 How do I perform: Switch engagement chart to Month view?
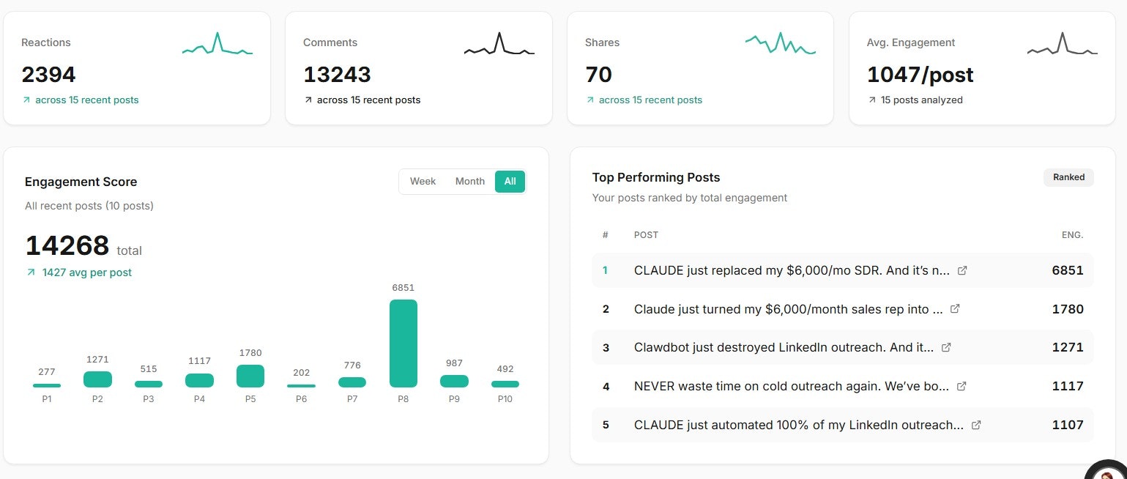pyautogui.click(x=470, y=182)
